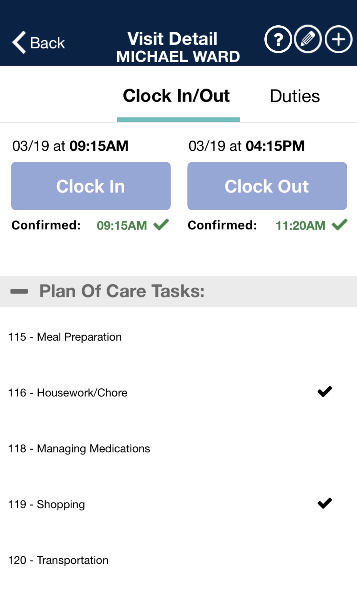Screen dimensions: 357x596
Task: Tap the plus add icon
Action: pyautogui.click(x=338, y=39)
